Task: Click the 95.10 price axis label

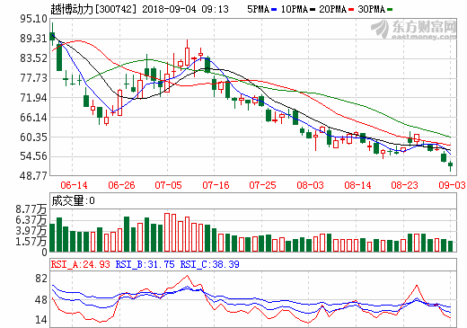Action: (x=33, y=19)
